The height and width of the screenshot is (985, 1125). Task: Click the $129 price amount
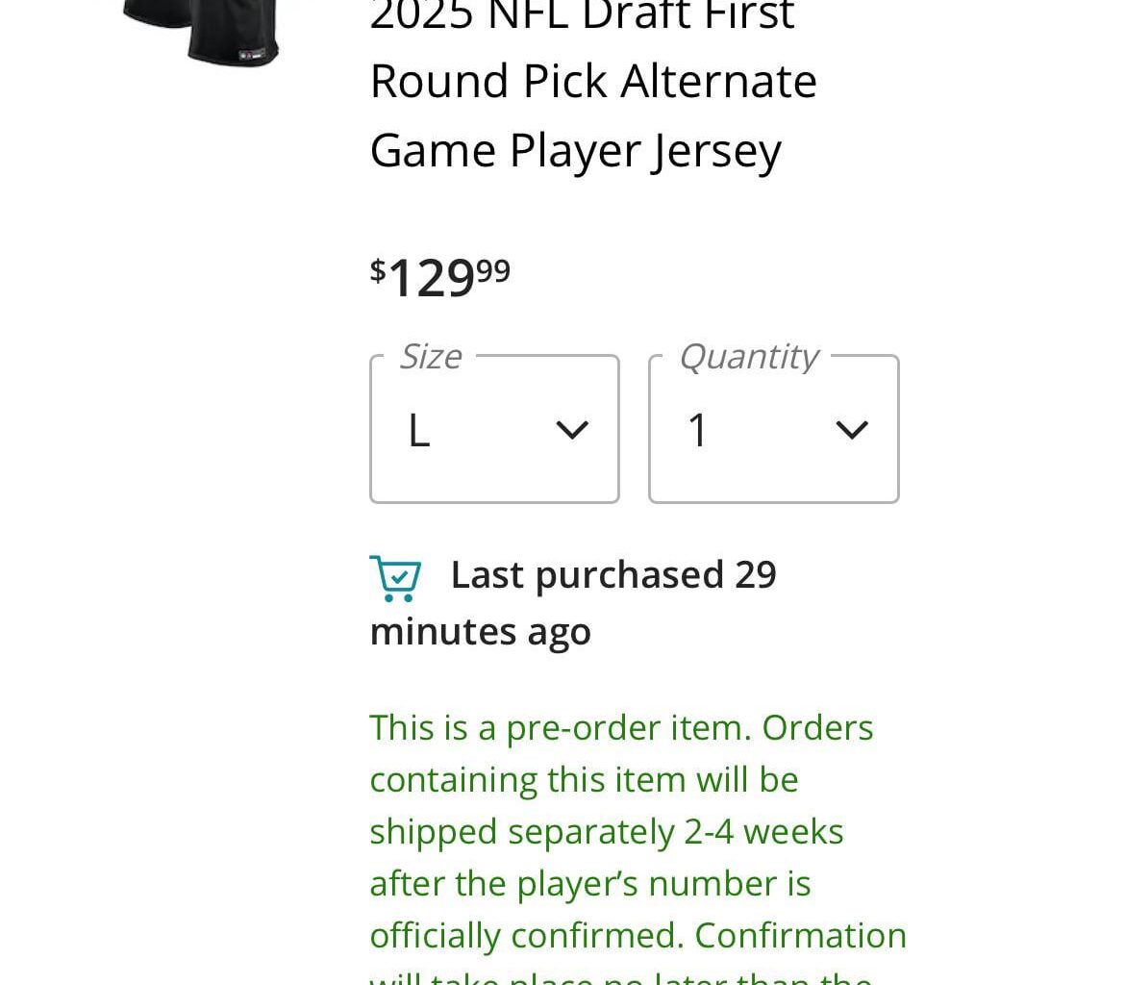coord(432,278)
